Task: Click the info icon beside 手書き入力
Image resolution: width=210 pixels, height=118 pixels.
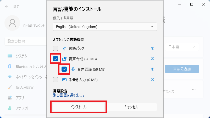Action: (153, 80)
